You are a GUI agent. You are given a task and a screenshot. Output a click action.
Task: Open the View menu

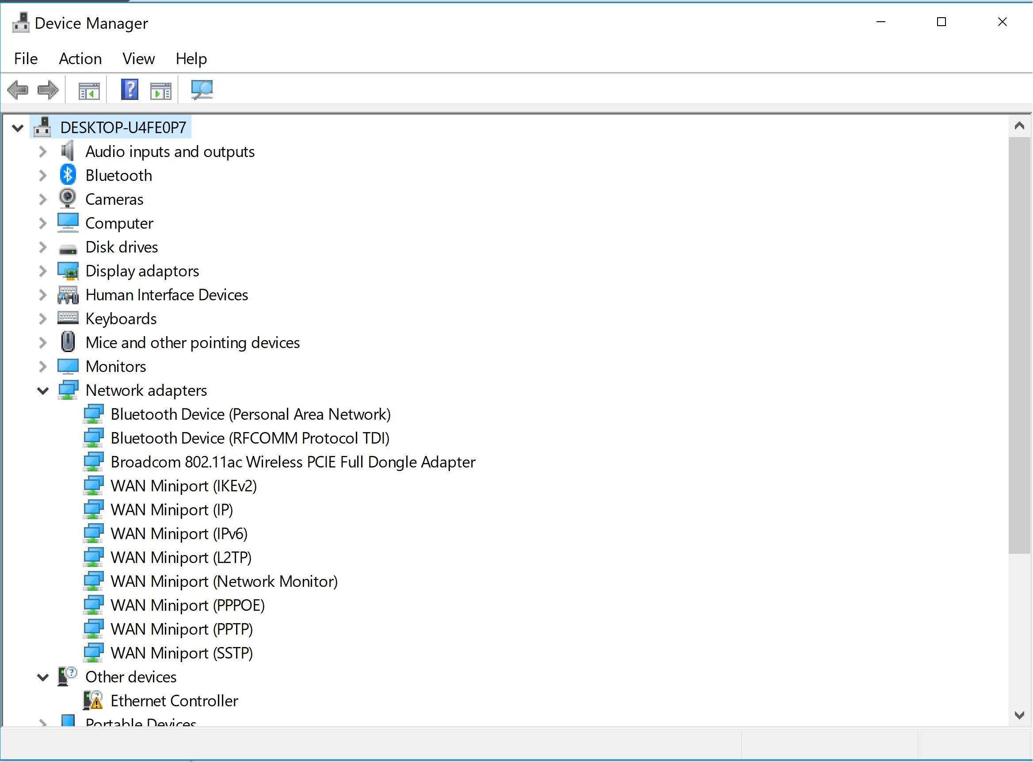tap(138, 58)
